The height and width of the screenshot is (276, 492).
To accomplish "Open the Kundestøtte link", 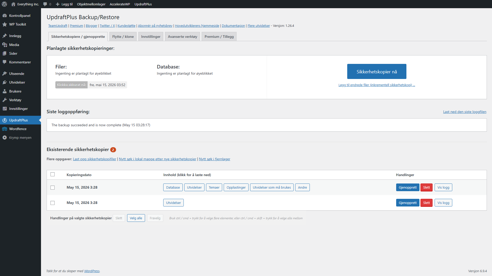I will tap(126, 26).
